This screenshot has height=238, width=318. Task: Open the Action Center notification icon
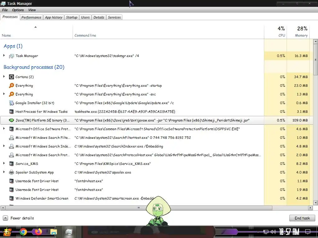(x=308, y=232)
